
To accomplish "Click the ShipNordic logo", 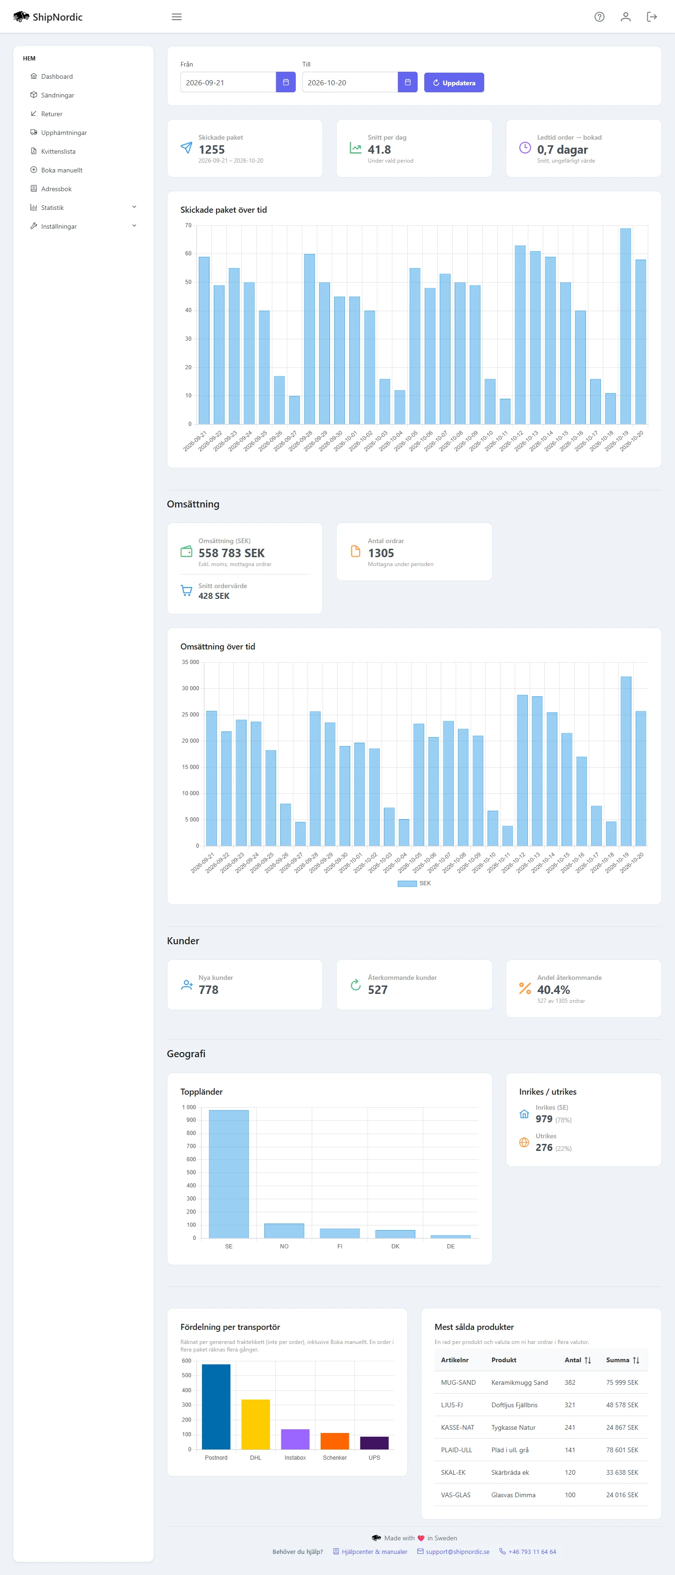I will click(48, 17).
